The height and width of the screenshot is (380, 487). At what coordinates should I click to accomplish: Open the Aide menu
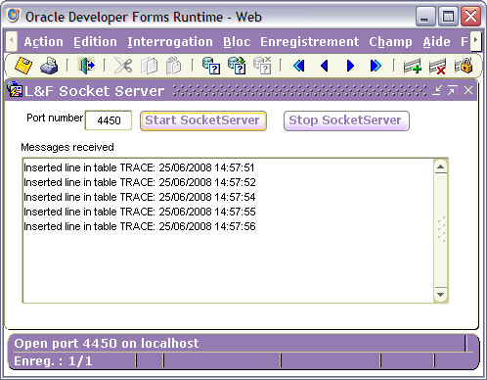click(x=437, y=42)
